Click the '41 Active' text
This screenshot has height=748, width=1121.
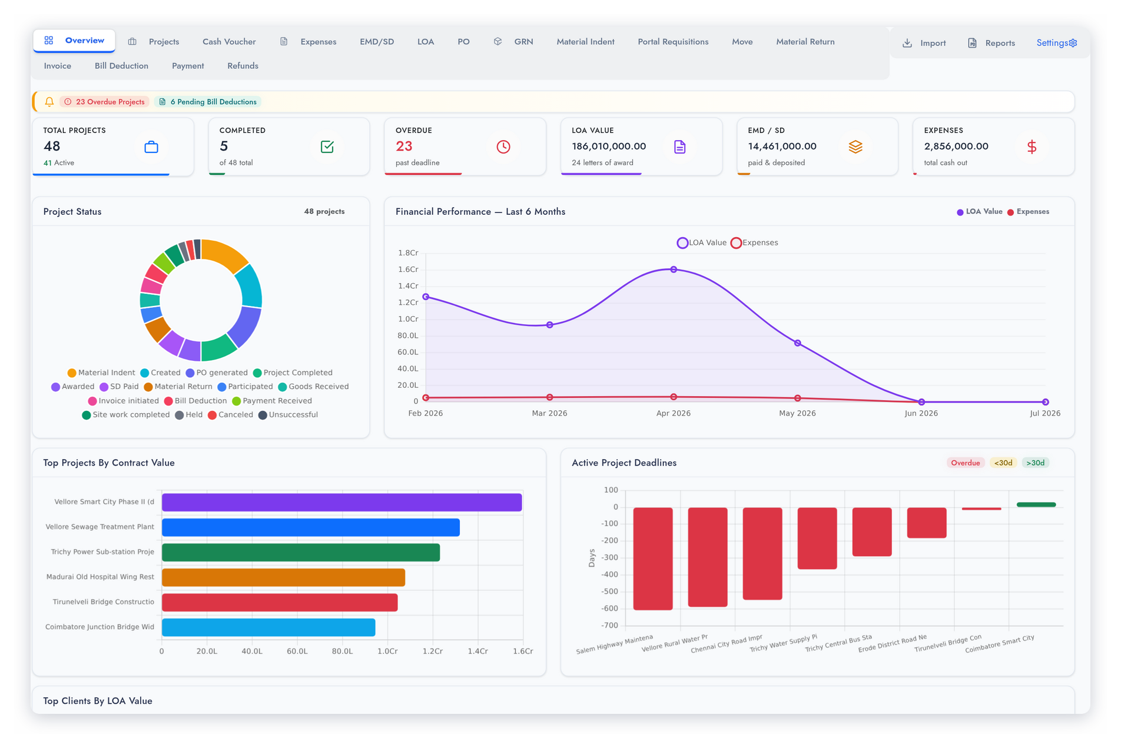(x=59, y=163)
